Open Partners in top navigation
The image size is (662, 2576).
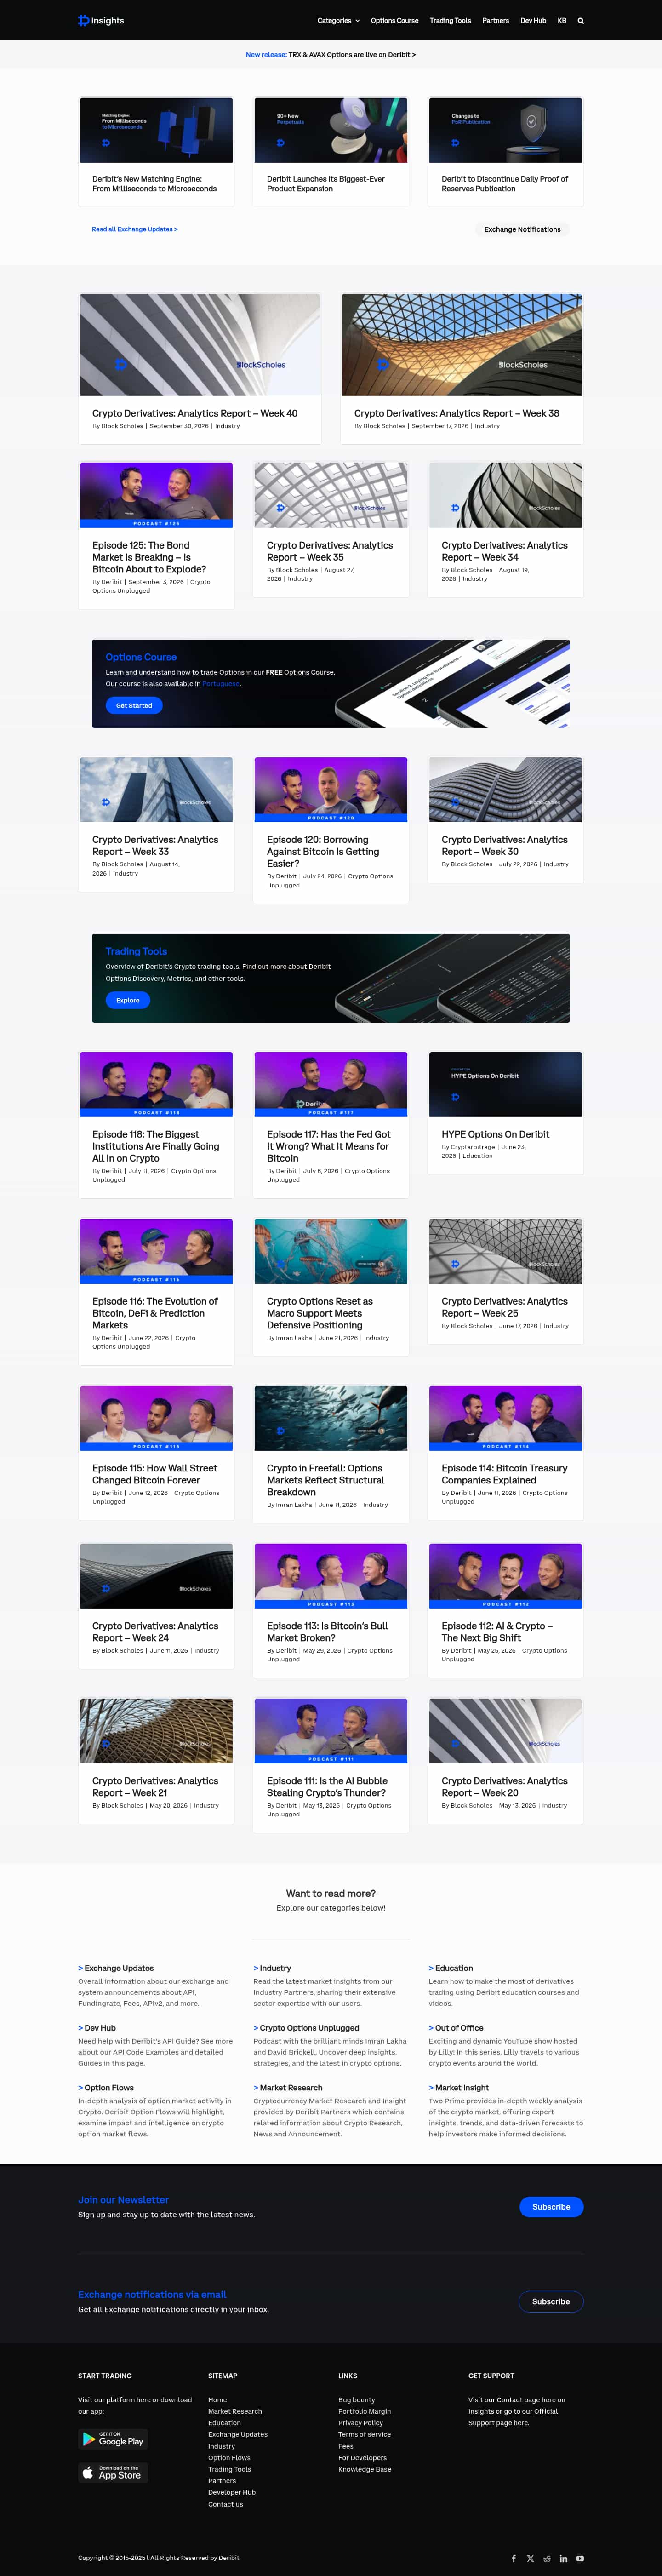495,21
